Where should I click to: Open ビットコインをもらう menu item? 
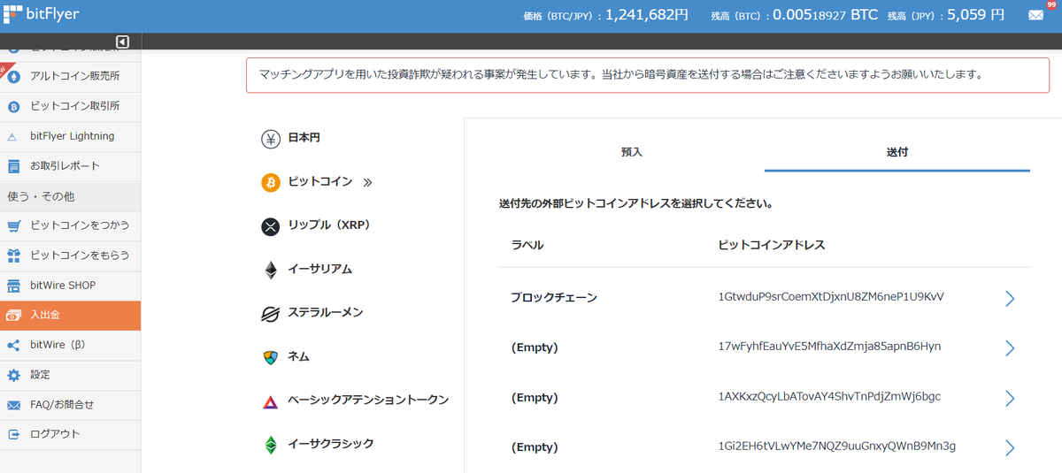click(80, 256)
